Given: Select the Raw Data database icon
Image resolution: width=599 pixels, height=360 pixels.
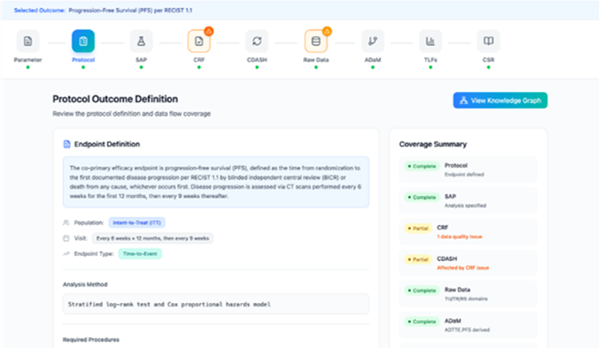Looking at the screenshot, I should click(316, 41).
